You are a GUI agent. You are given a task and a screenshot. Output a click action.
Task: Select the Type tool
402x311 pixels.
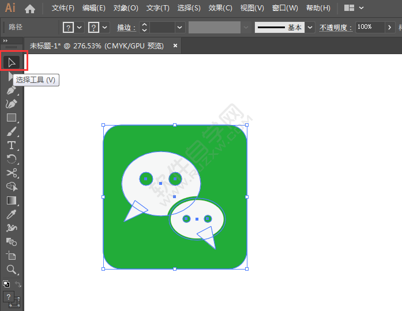coord(12,145)
